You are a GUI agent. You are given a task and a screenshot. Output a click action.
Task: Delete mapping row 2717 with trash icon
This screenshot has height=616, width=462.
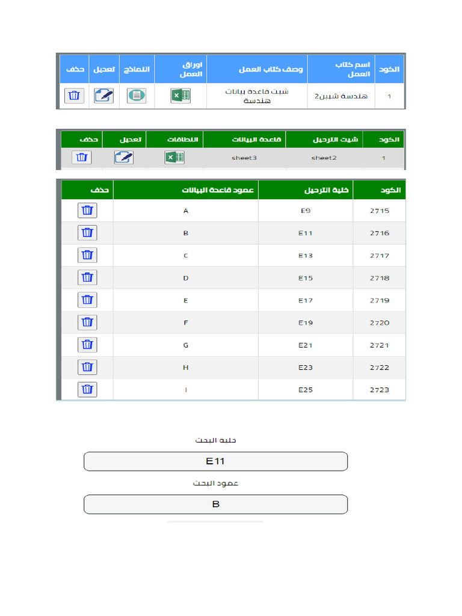pyautogui.click(x=87, y=255)
